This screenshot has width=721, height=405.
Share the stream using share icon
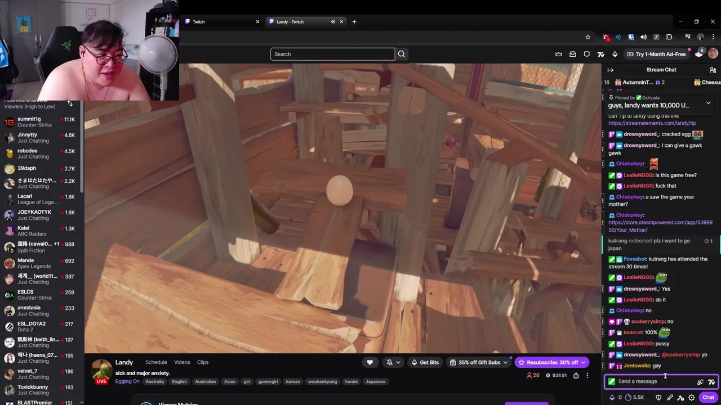[576, 375]
